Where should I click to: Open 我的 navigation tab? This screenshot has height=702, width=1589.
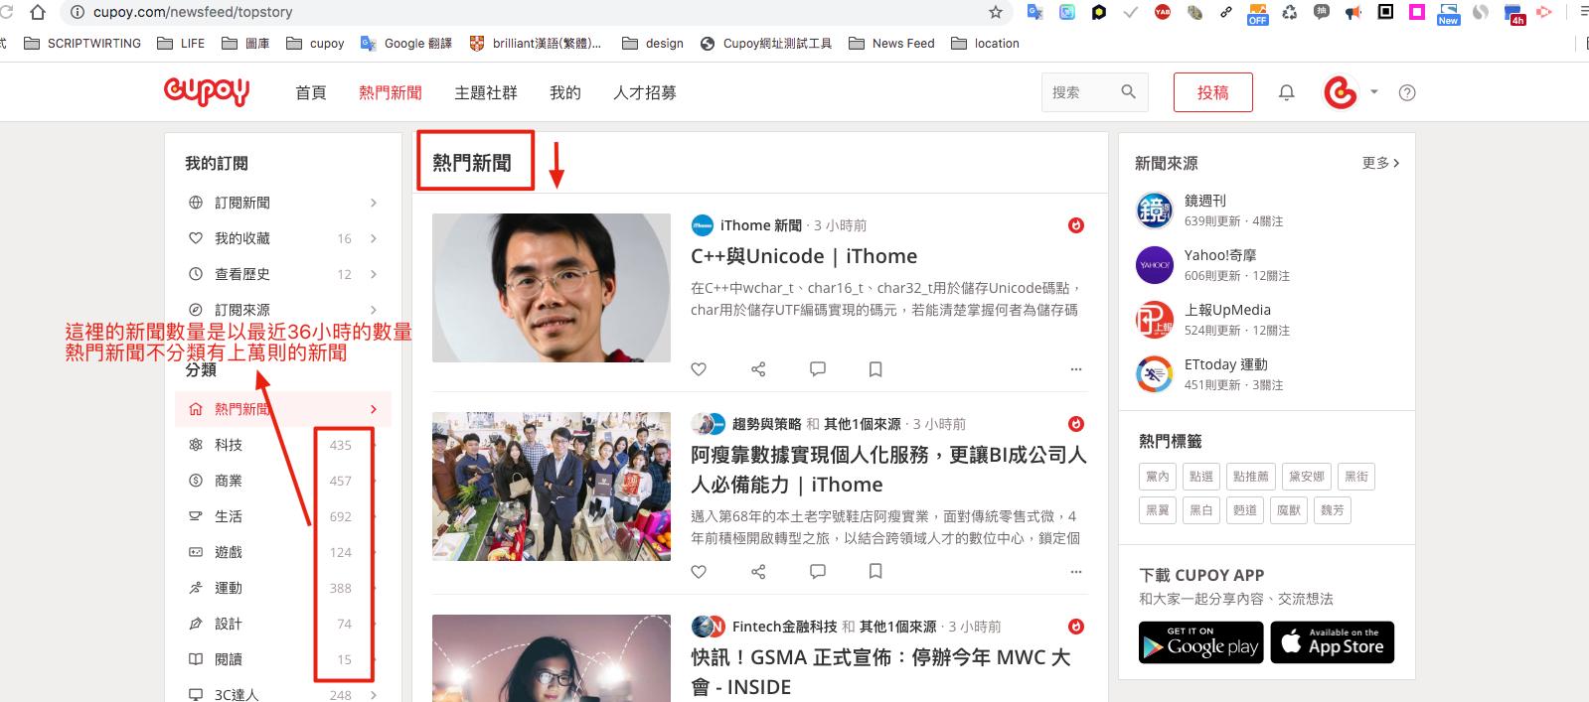[565, 92]
